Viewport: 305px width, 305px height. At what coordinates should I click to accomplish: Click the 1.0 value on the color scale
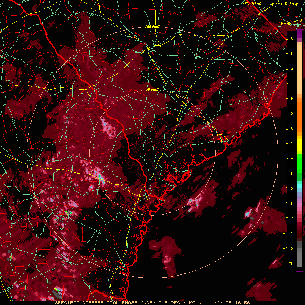290,204
